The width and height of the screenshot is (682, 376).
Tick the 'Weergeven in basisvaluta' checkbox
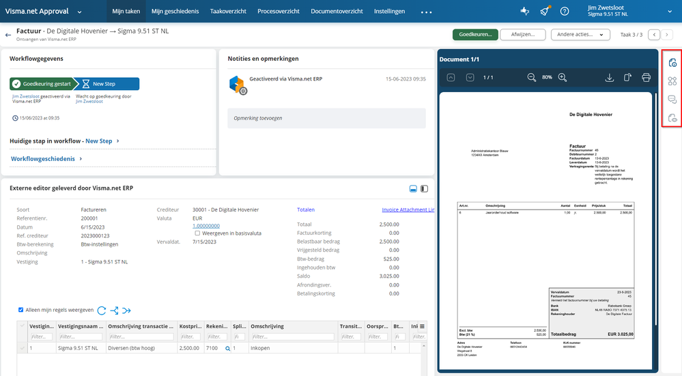tap(197, 233)
